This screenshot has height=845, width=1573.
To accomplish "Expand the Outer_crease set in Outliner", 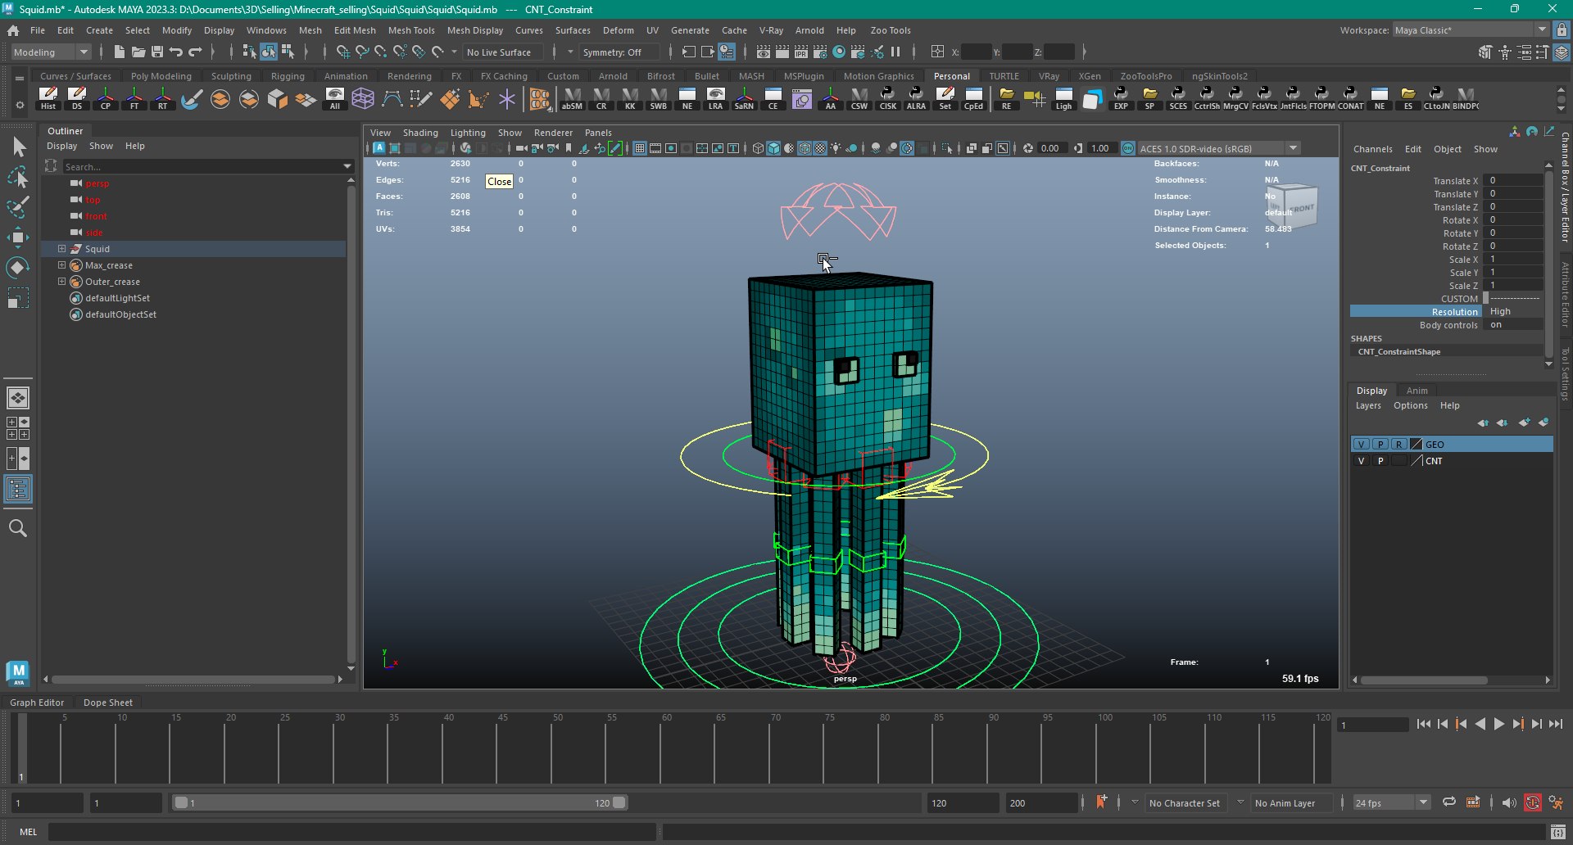I will [x=61, y=282].
